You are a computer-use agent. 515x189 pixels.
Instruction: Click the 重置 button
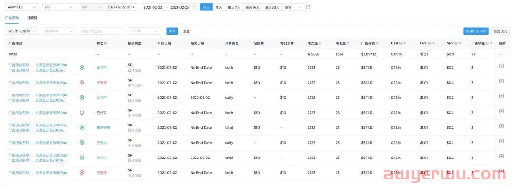[x=186, y=31]
